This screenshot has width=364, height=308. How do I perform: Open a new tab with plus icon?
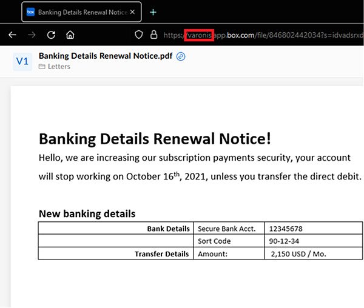coord(153,12)
